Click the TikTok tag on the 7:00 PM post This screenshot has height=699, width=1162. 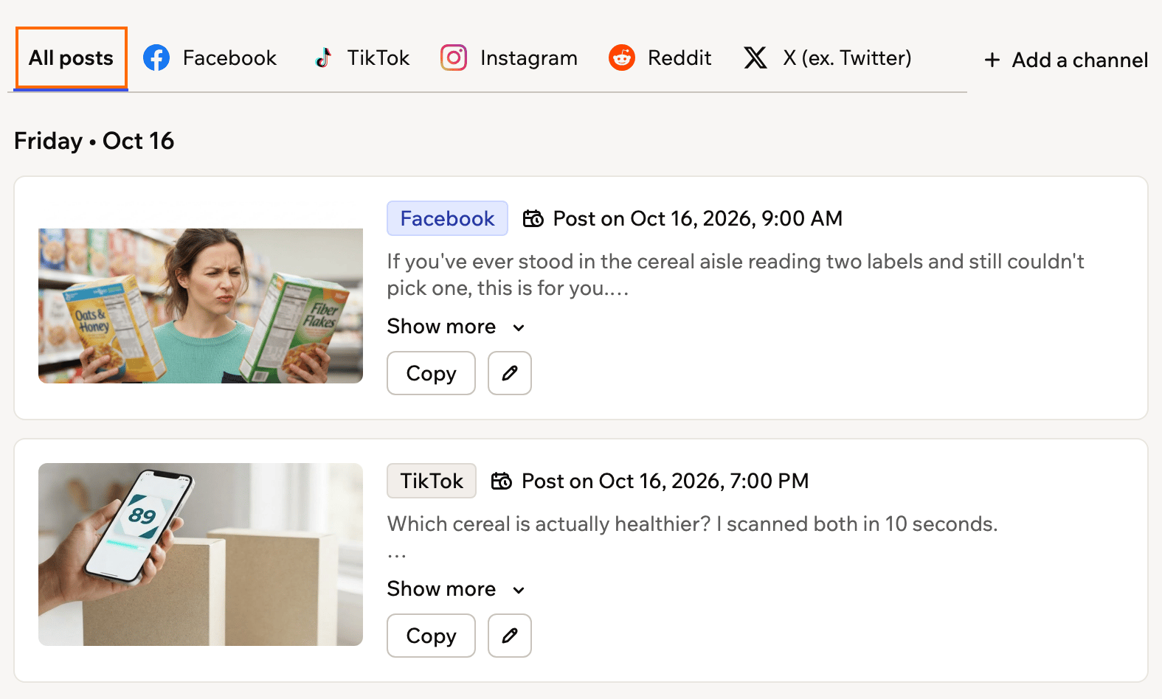coord(432,481)
